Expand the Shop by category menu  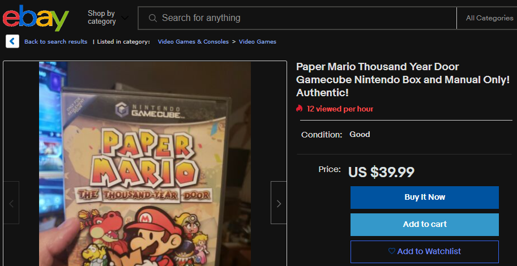pyautogui.click(x=108, y=18)
